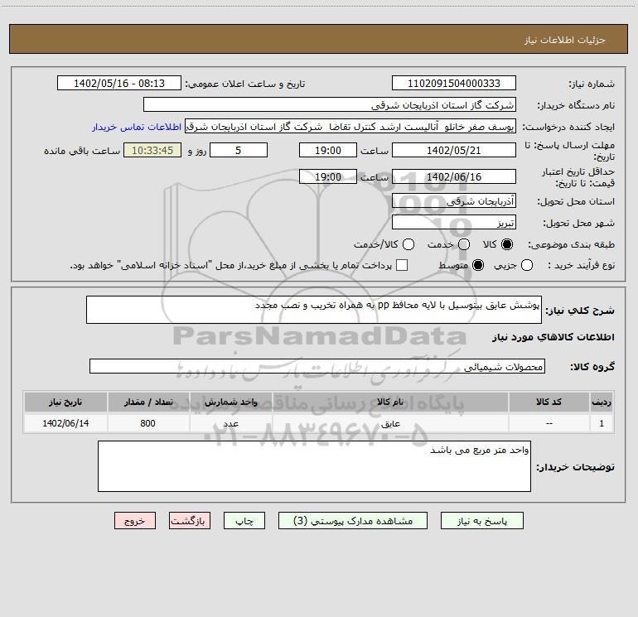Click the عایق item name cell

[x=390, y=423]
